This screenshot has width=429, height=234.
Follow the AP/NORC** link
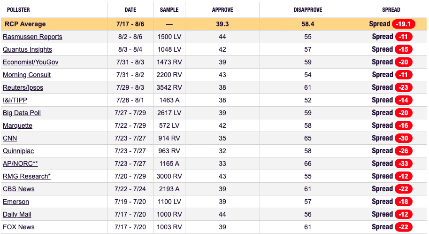coord(20,164)
